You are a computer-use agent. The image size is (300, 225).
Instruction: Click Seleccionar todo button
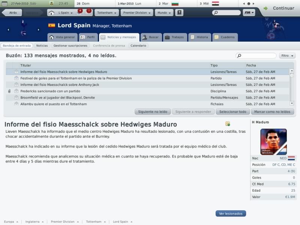point(232,111)
